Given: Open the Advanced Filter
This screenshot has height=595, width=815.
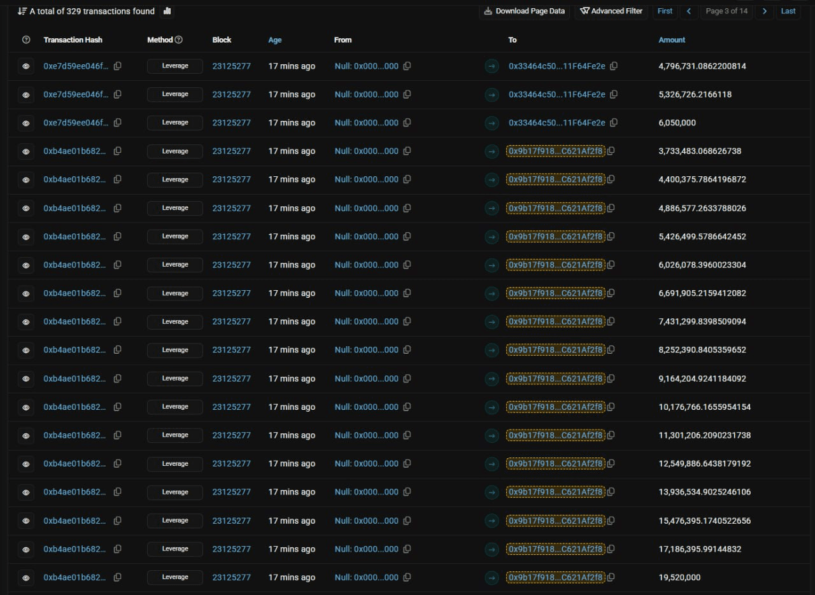Looking at the screenshot, I should pos(611,11).
